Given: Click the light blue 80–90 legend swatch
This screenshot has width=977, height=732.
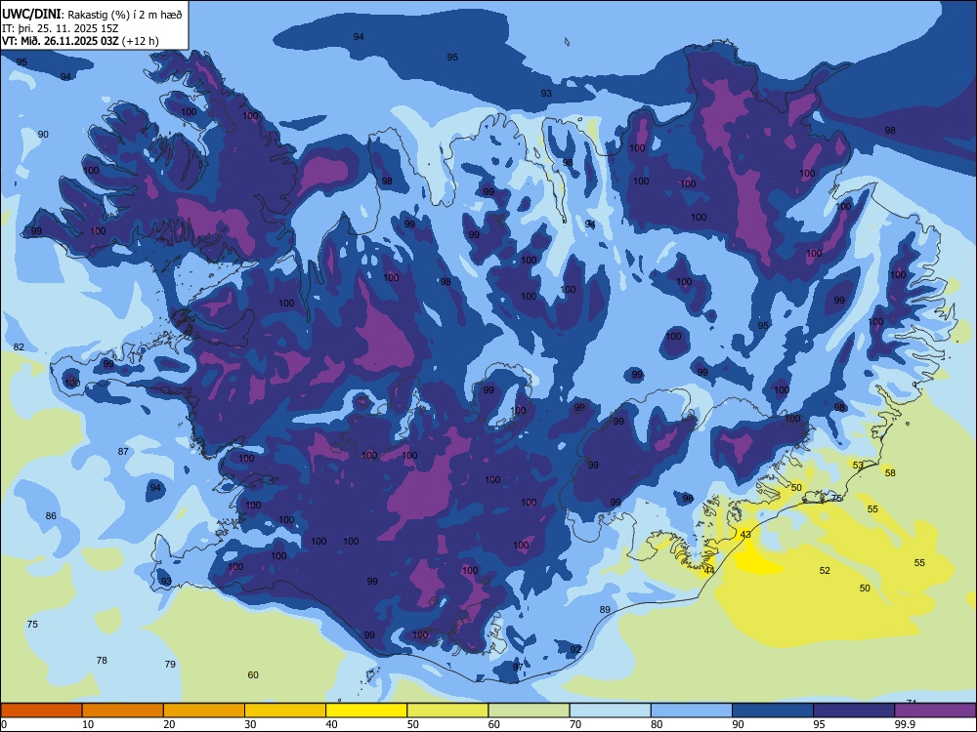Looking at the screenshot, I should tap(692, 711).
